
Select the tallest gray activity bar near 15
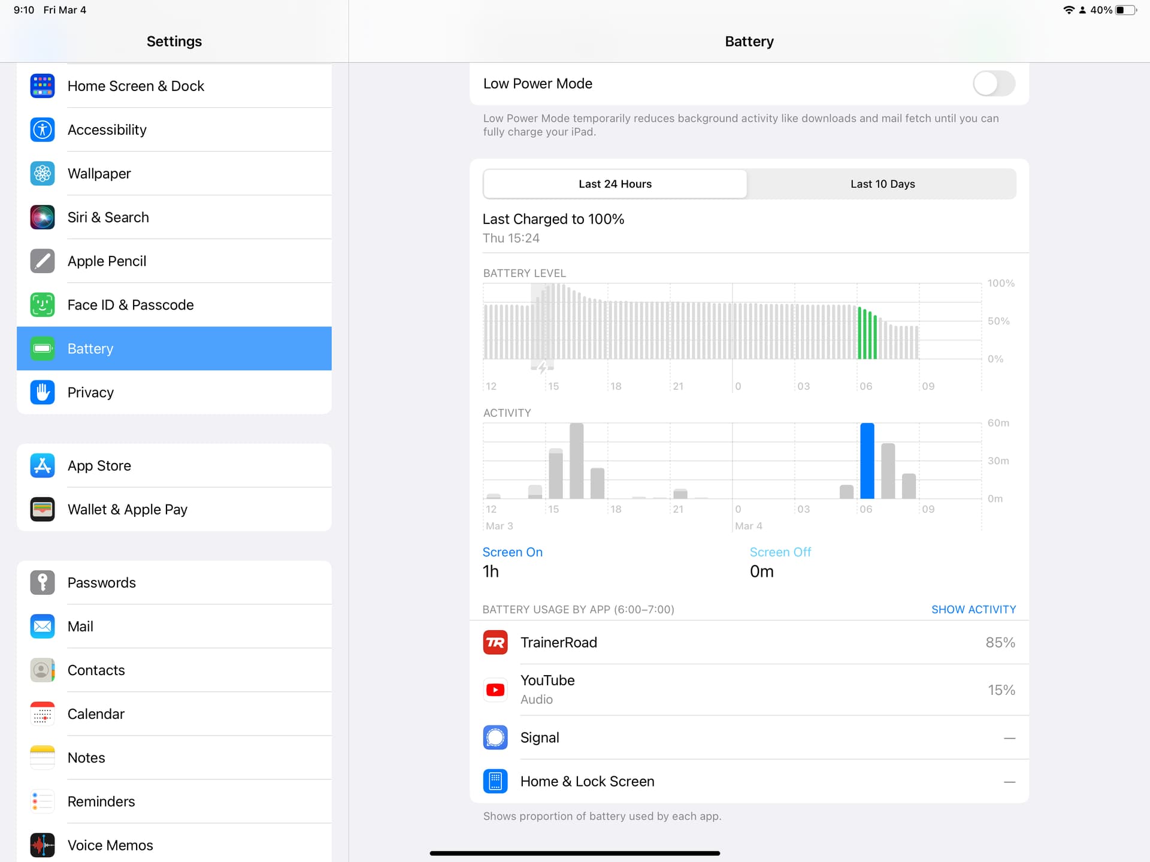(x=576, y=461)
